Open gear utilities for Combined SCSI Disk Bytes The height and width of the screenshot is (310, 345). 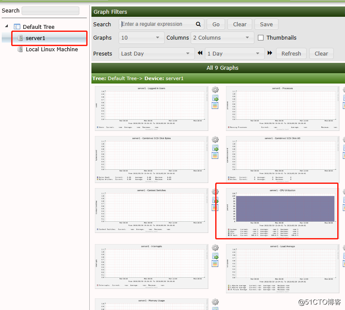click(x=215, y=139)
